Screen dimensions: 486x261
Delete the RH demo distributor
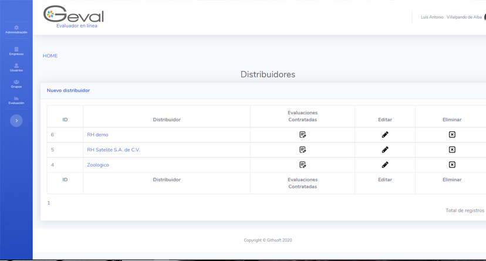coord(452,135)
